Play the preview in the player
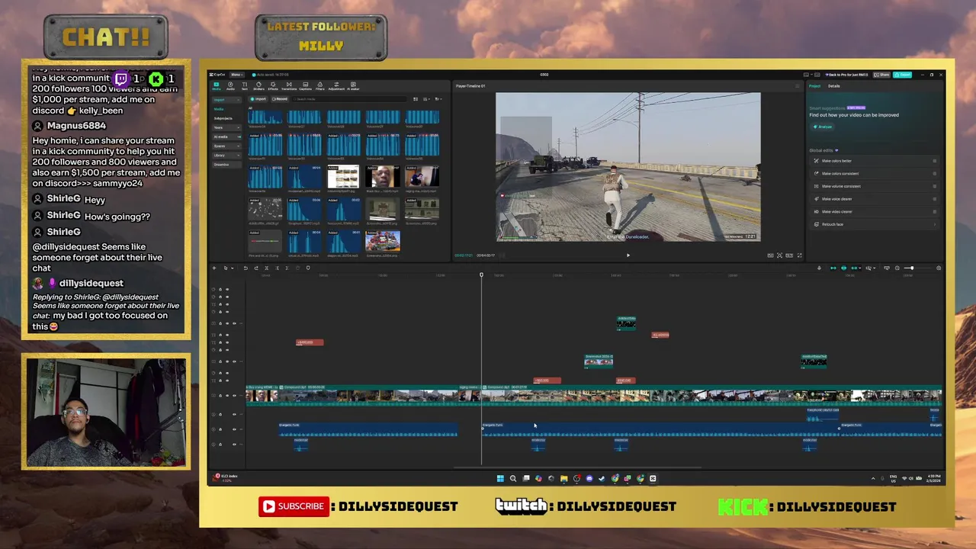 [x=628, y=255]
